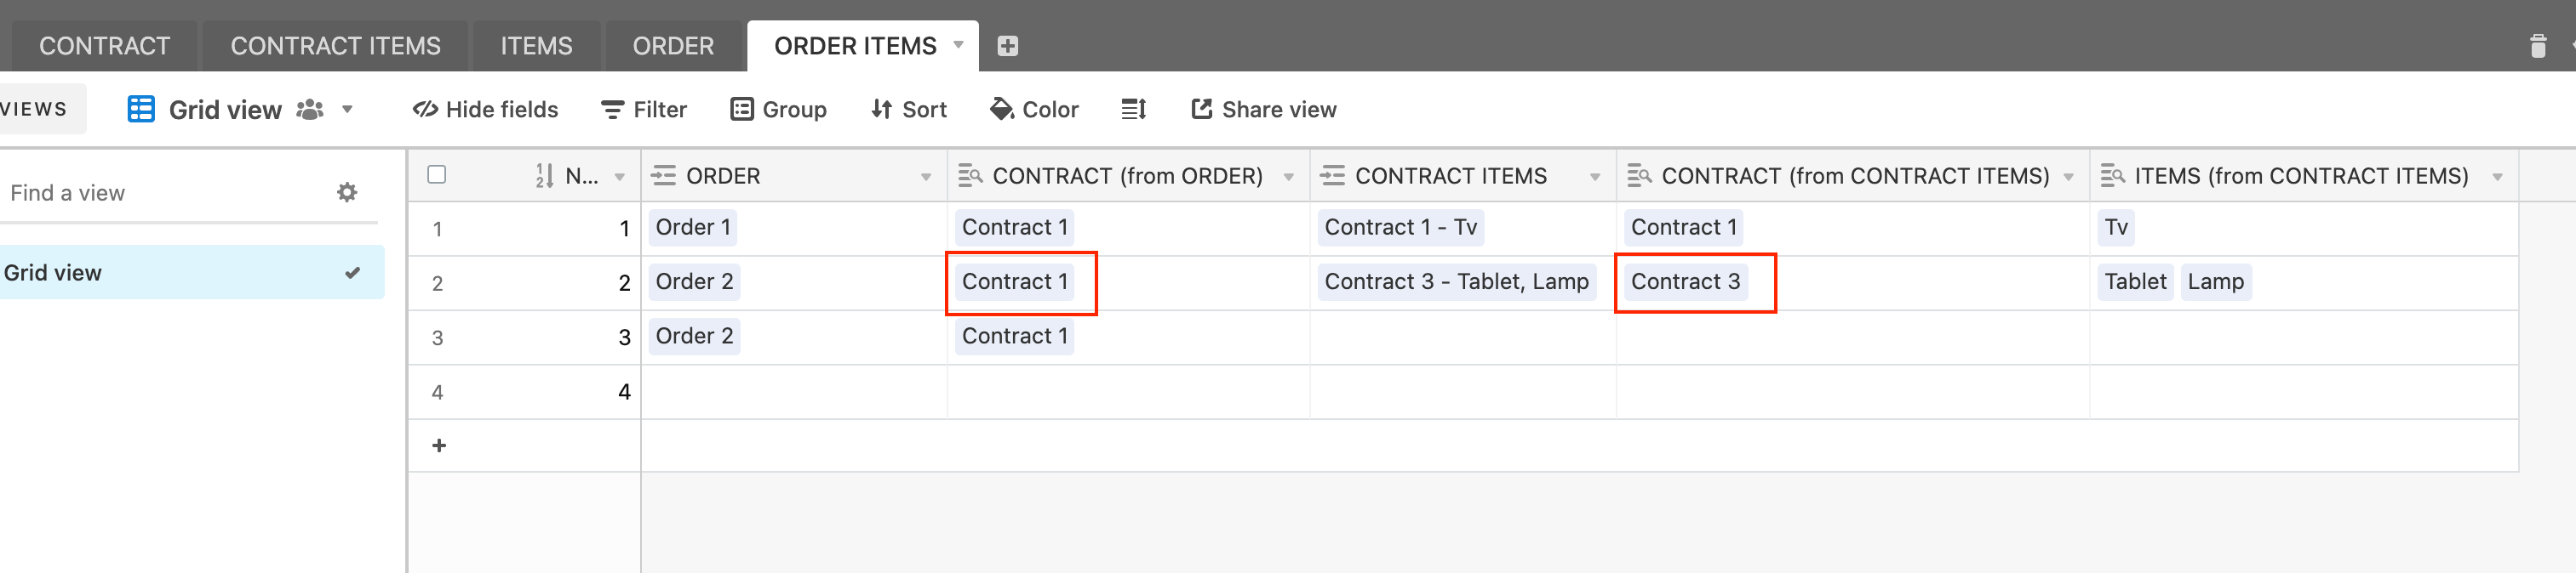Open the row height icon

(x=1134, y=110)
